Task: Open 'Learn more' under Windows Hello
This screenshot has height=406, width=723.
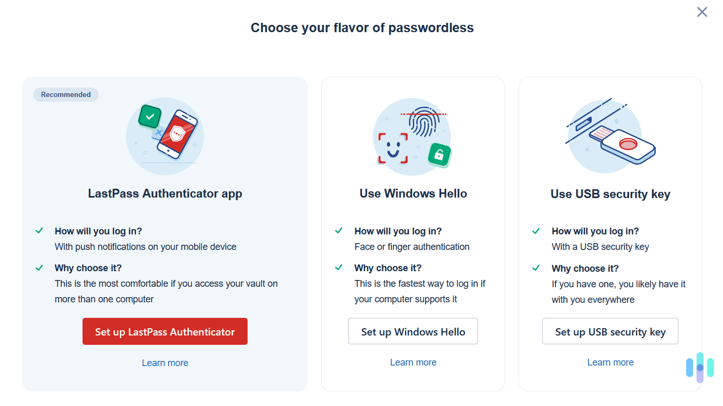Action: (x=413, y=362)
